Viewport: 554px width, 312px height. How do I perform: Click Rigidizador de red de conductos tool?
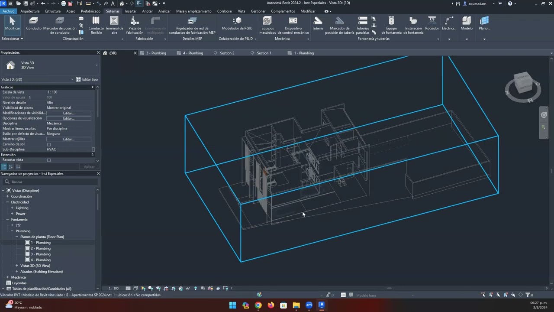pos(192,25)
